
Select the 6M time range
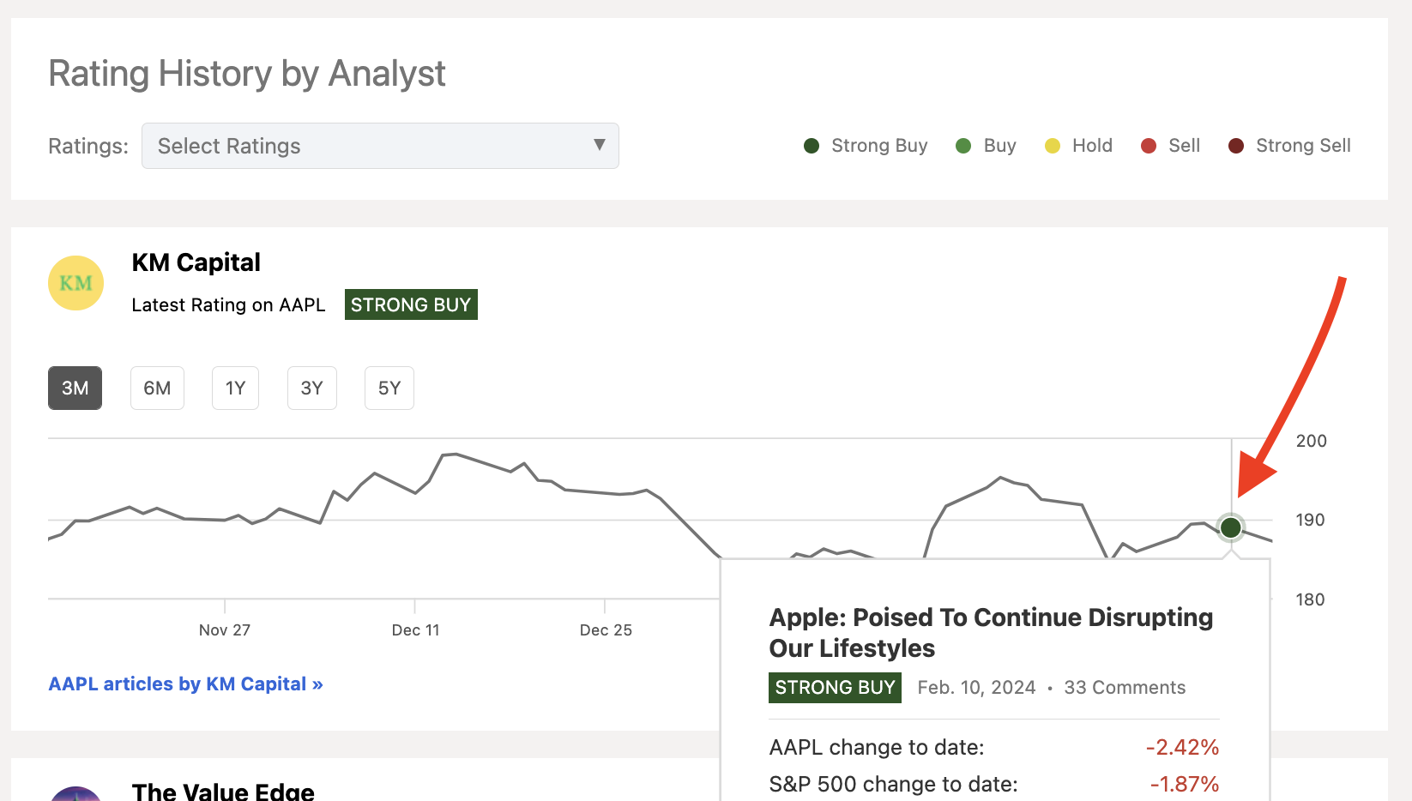[157, 388]
